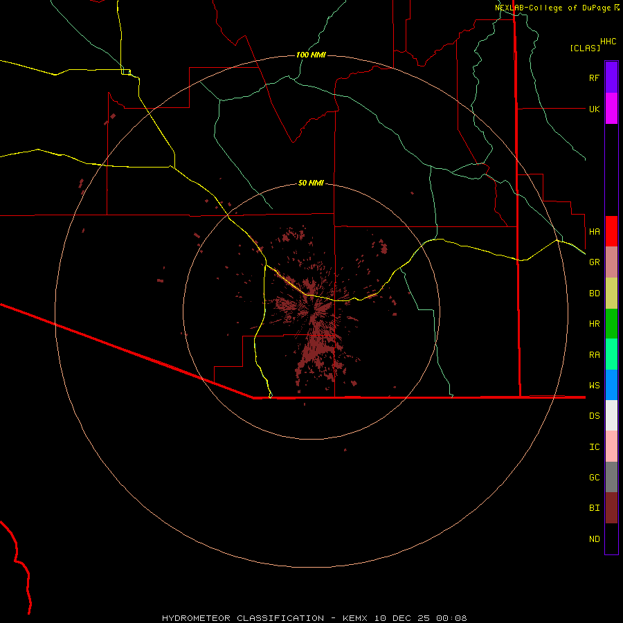623x623 pixels.
Task: Click the HA legend label
Action: (x=594, y=231)
